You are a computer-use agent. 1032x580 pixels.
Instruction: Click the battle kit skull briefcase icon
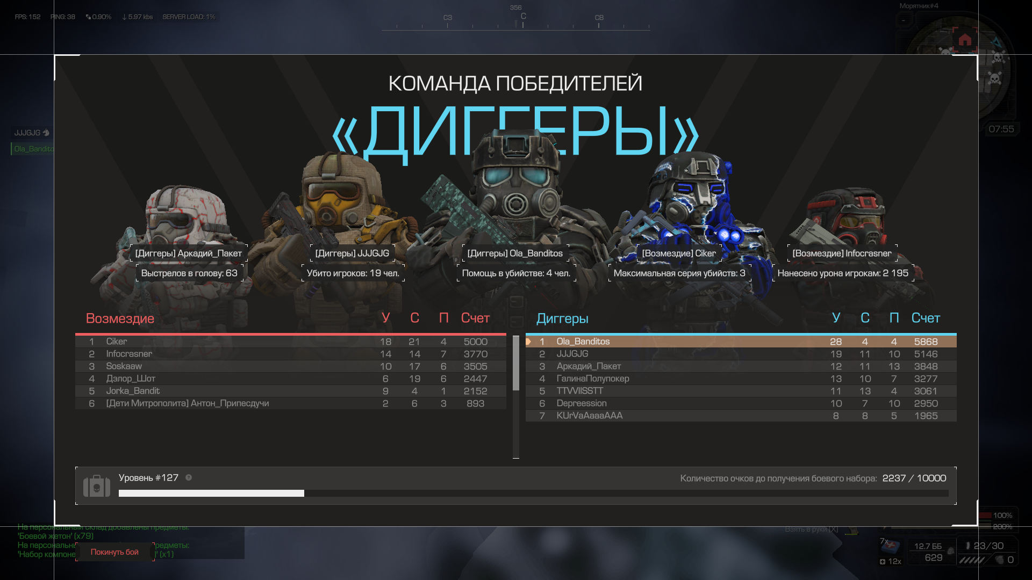click(x=97, y=487)
